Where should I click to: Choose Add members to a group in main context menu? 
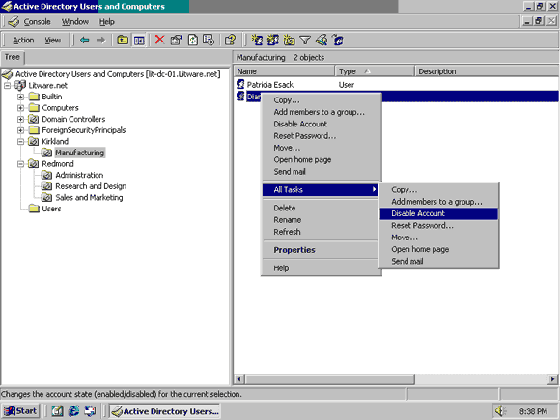tap(322, 112)
